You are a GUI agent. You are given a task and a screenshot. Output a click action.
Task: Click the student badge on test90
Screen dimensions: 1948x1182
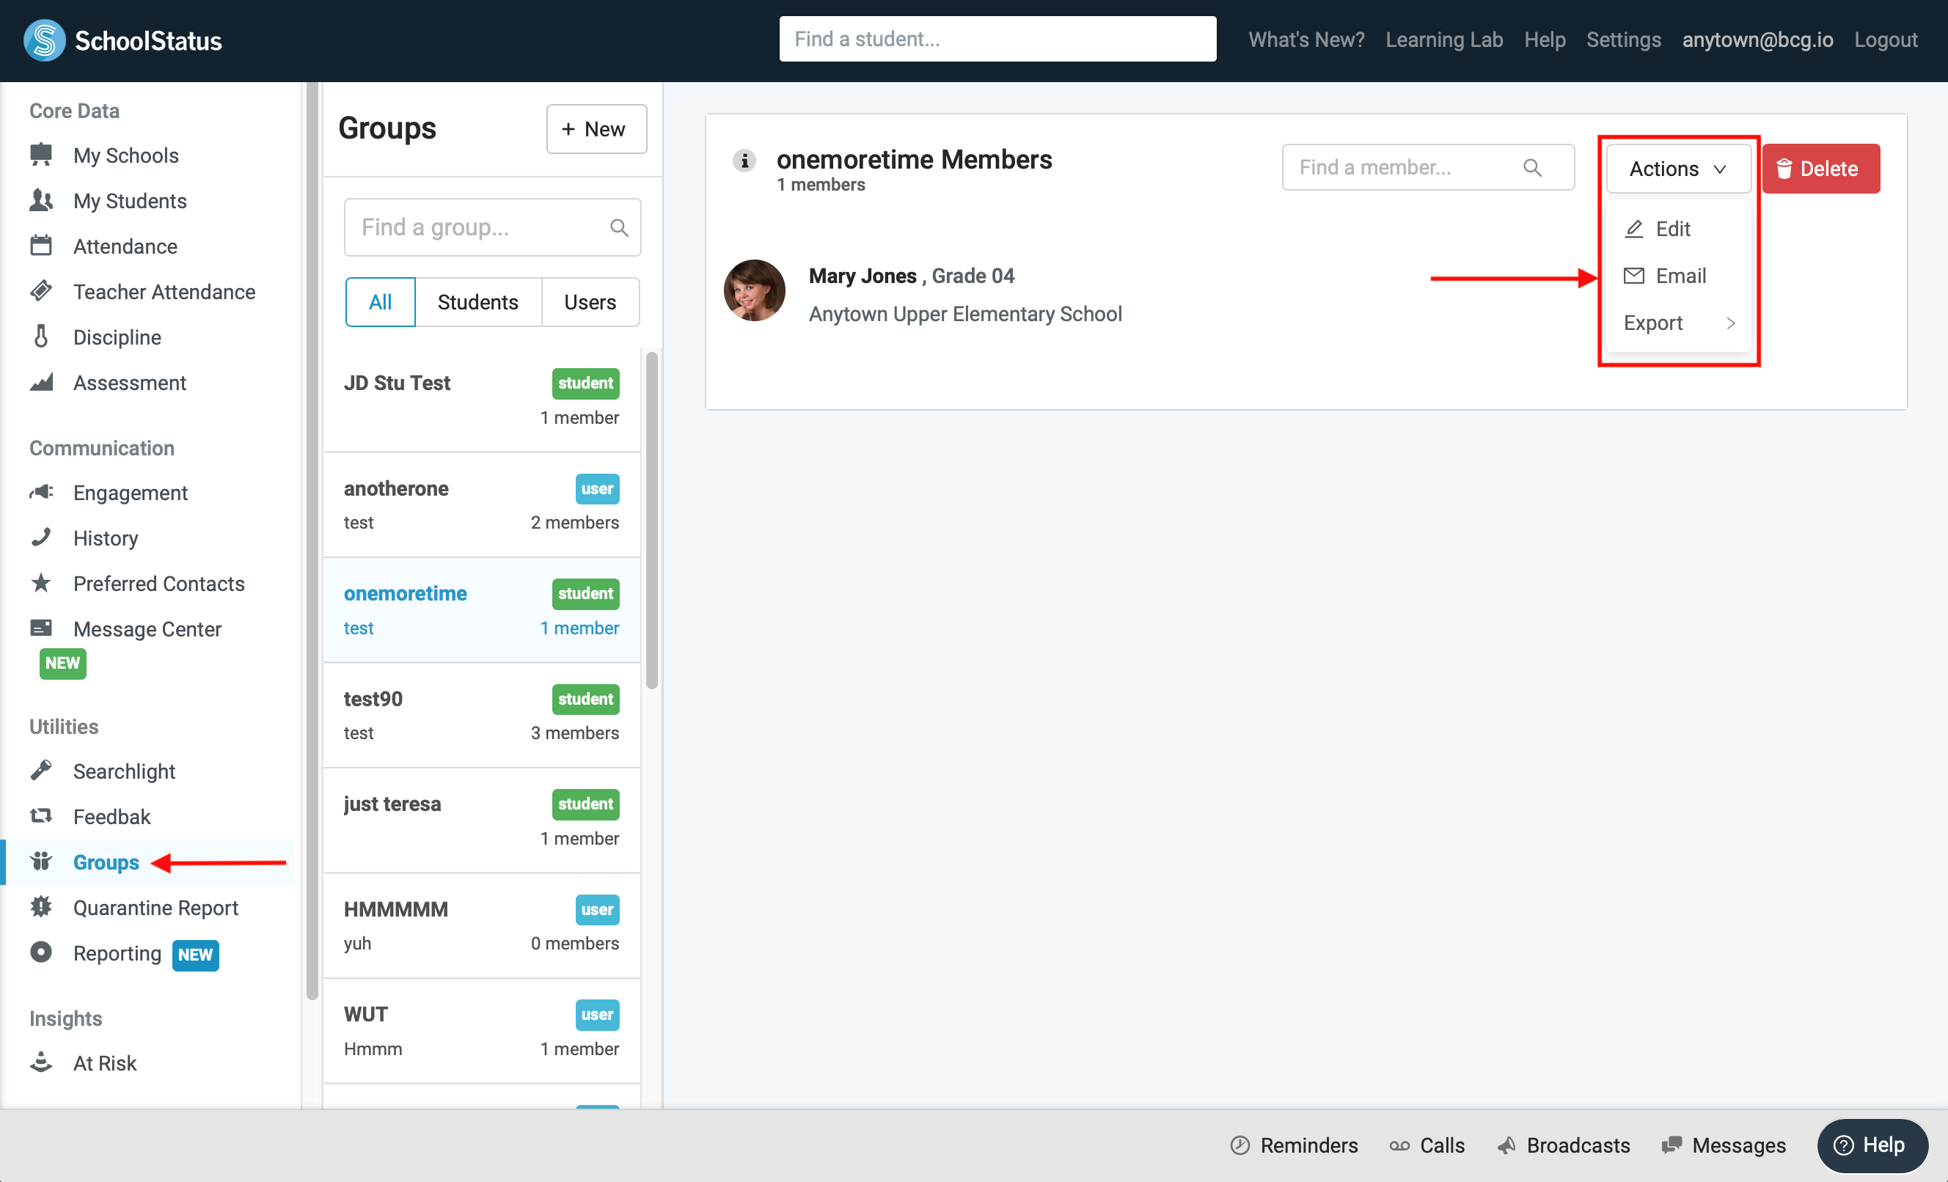(585, 699)
